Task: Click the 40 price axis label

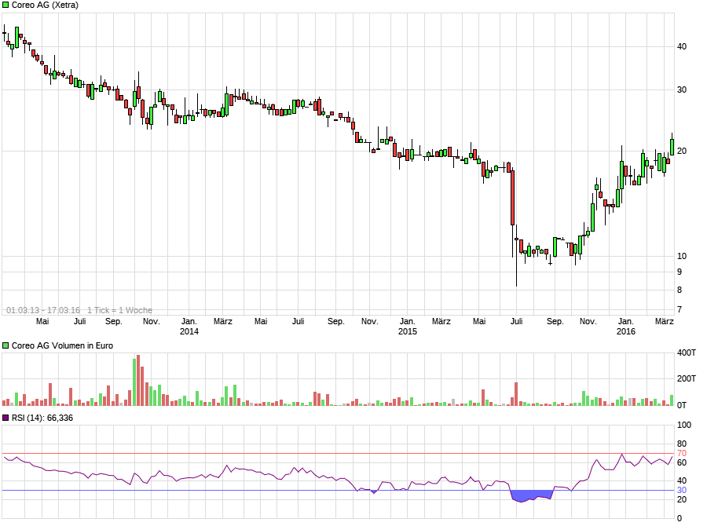Action: pos(682,47)
